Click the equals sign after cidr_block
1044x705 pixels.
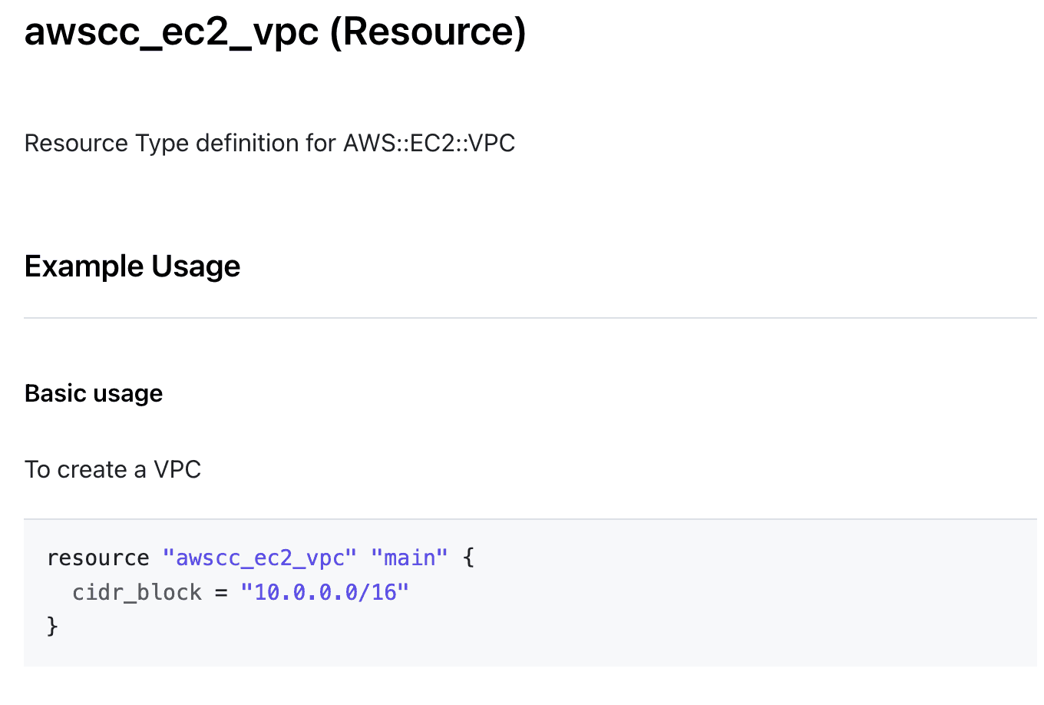[x=221, y=593]
